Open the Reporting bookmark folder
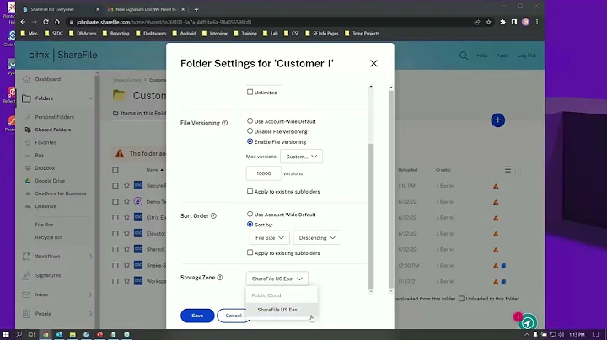 [x=115, y=33]
